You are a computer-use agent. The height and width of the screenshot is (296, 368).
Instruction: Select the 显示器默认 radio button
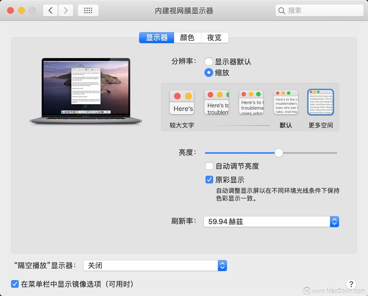[209, 62]
